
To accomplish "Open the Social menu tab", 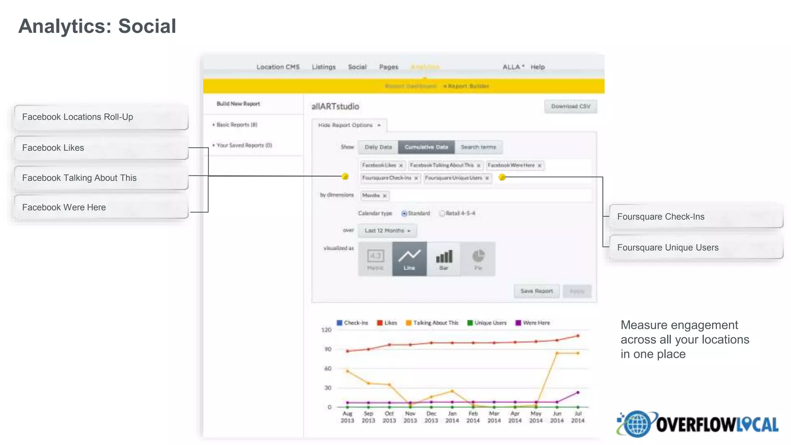I will [x=357, y=67].
